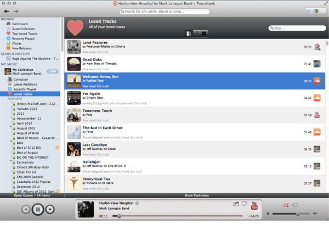Open the BIG ON THE INTERNET playlist
This screenshot has height=247, width=329.
pos(32,158)
